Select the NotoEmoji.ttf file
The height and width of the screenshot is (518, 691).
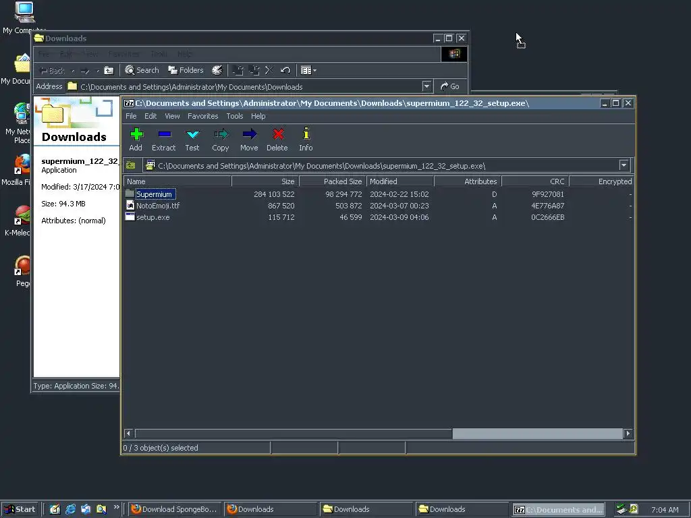378,206
